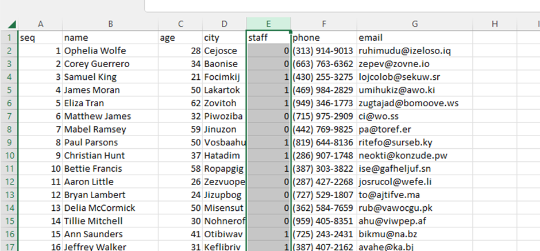The image size is (540, 251).
Task: Click phone number (949) 346-1773
Action: click(323, 103)
